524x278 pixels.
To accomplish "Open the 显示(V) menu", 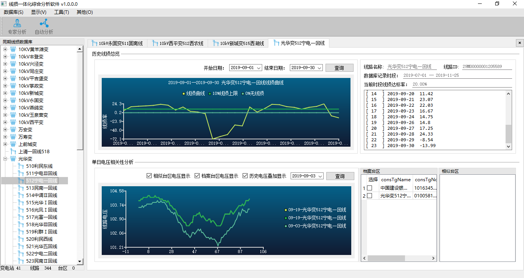I will coord(39,12).
